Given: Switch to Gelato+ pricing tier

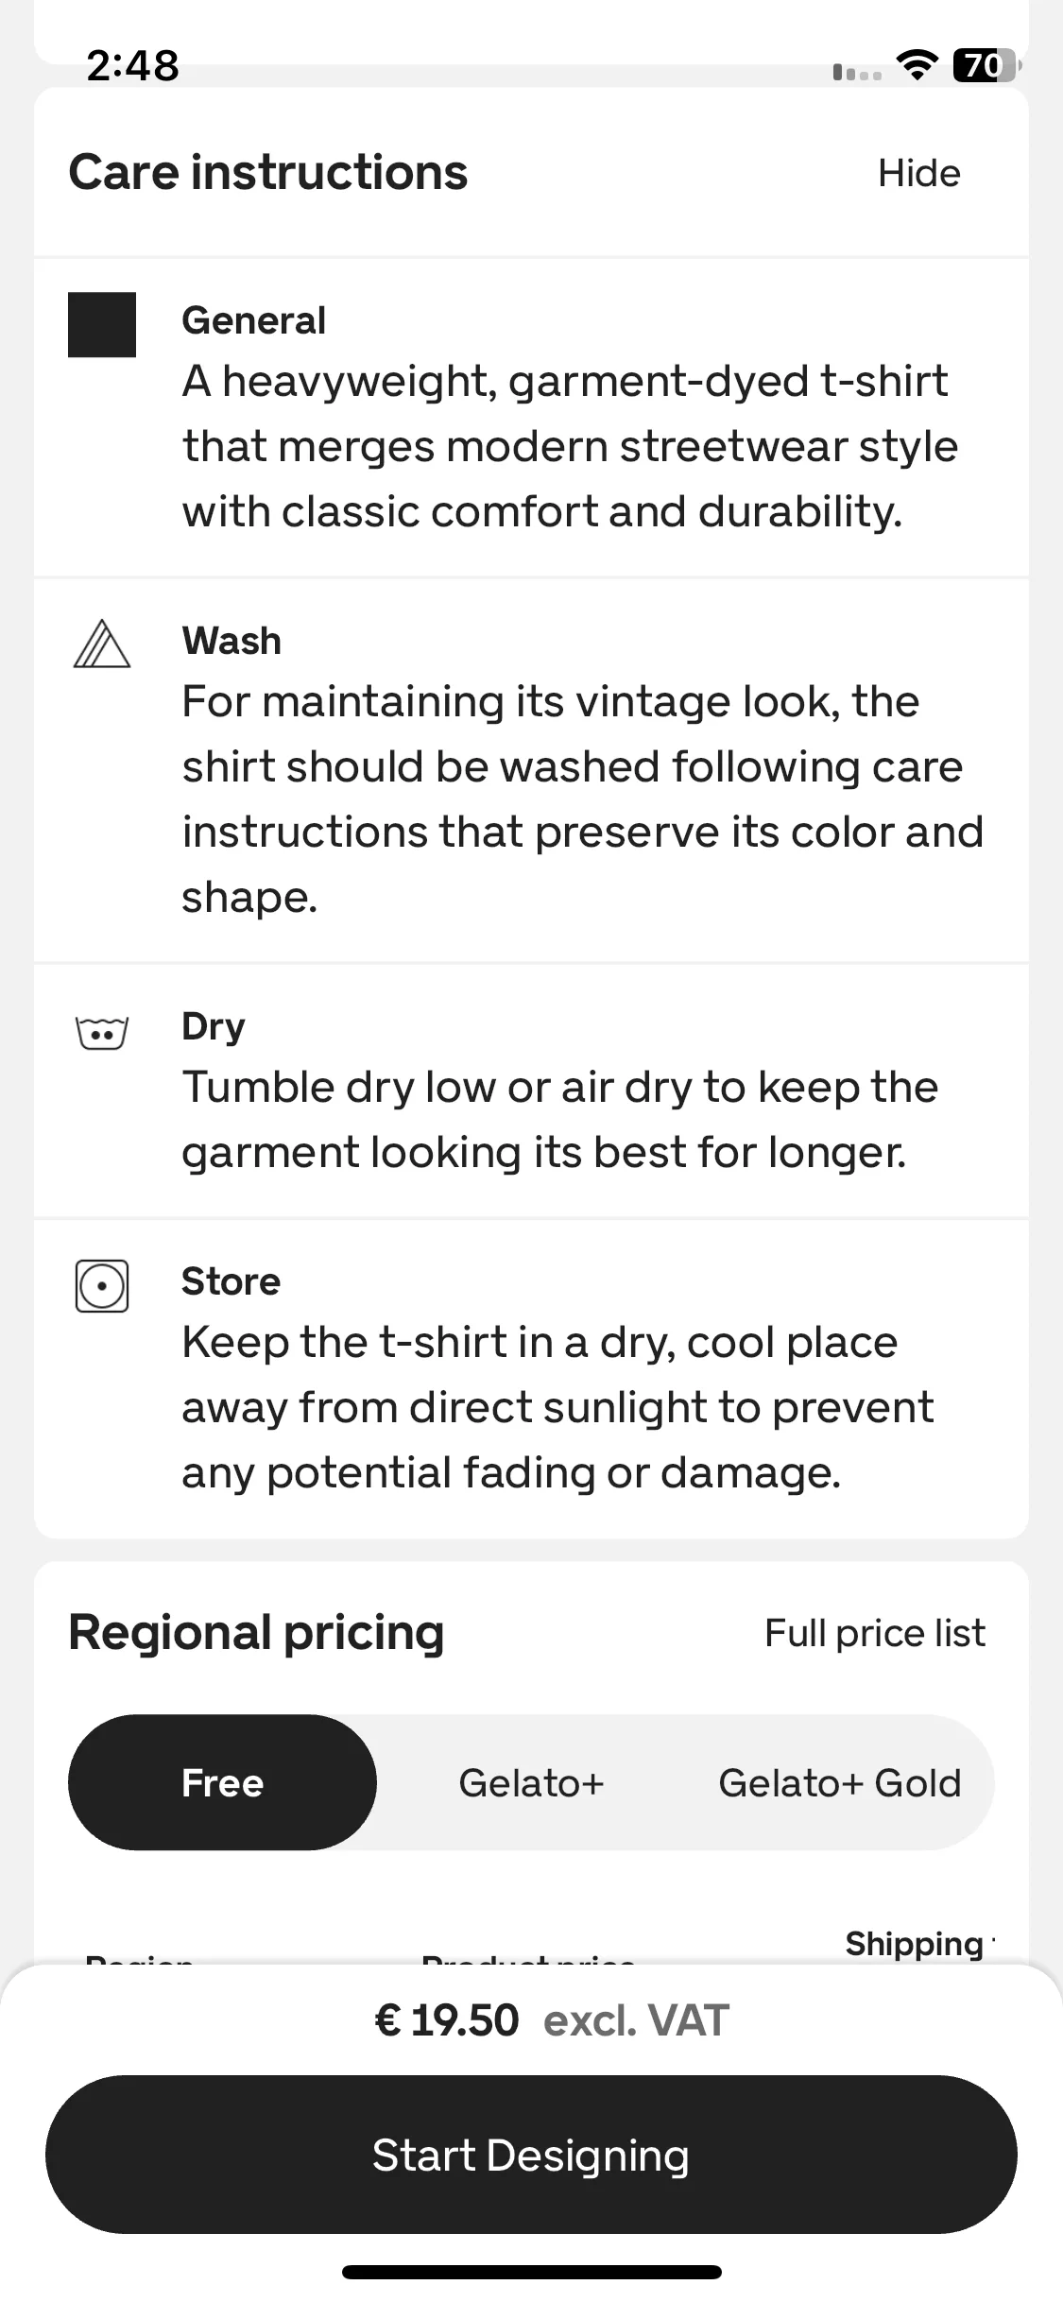Looking at the screenshot, I should coord(531,1782).
